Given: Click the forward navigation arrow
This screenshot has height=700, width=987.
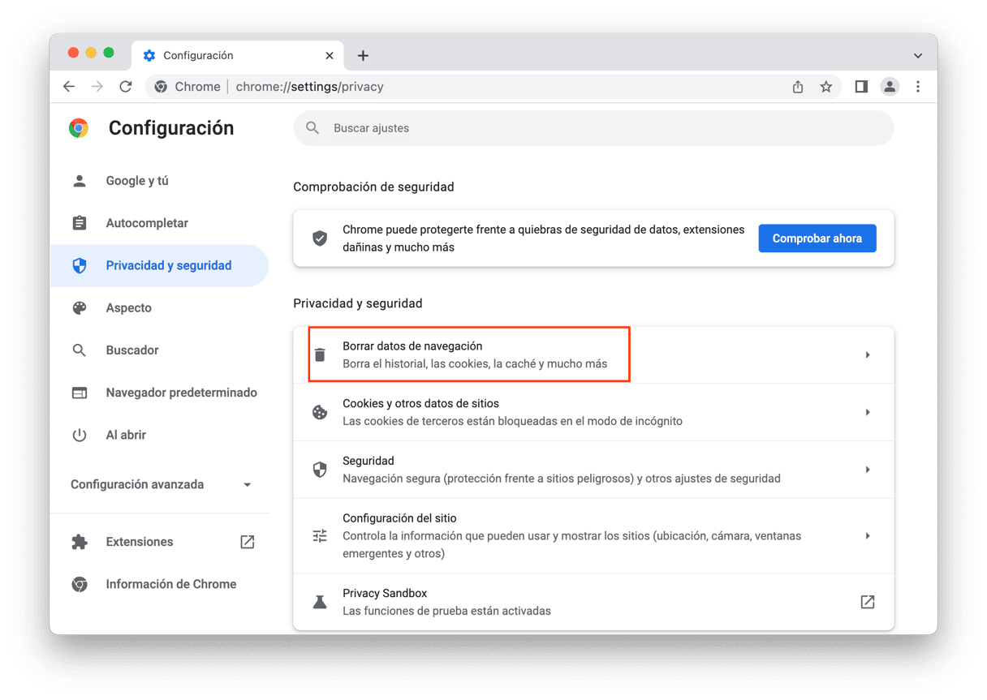Looking at the screenshot, I should [x=97, y=87].
